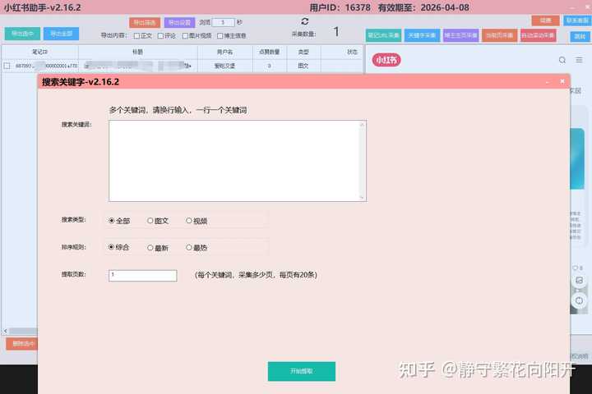Open the hamburger menu in Xiaohongshu panel

pyautogui.click(x=580, y=60)
